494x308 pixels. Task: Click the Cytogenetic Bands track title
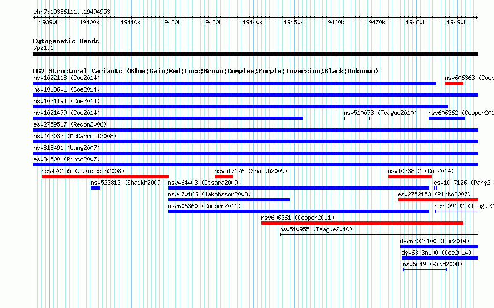coord(66,41)
